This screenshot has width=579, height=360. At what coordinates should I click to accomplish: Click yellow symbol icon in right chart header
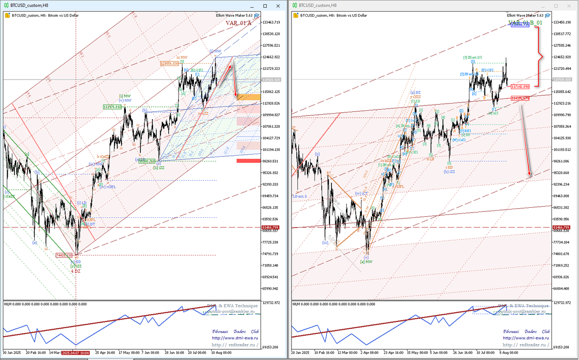pos(295,15)
